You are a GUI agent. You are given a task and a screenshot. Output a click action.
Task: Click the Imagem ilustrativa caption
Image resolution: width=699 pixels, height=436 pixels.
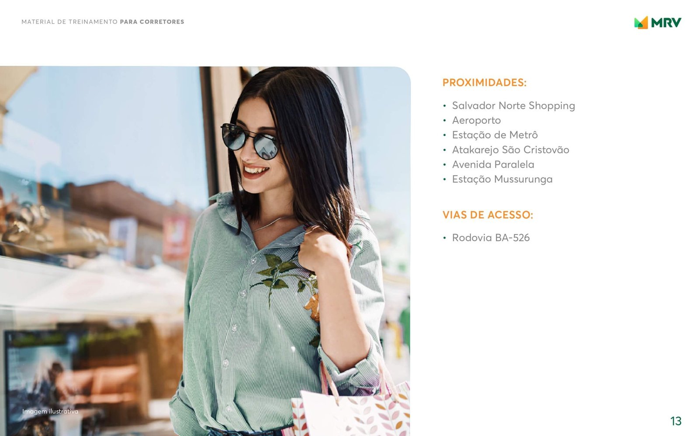pos(50,412)
